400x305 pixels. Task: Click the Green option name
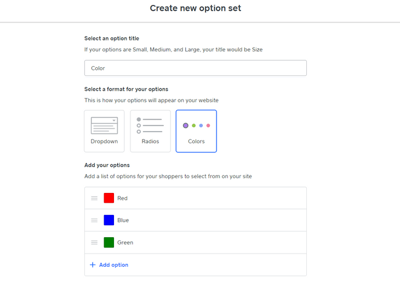point(125,243)
